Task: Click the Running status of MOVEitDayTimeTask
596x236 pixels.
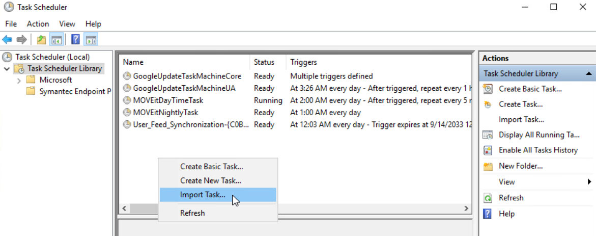Action: 268,100
